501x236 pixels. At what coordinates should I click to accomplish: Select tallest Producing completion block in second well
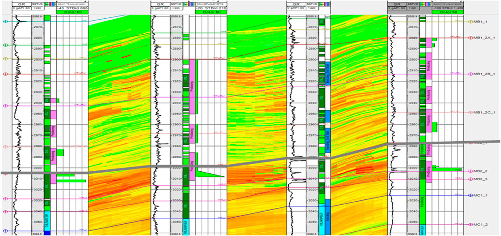pos(192,86)
